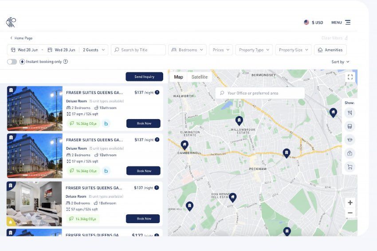Zoom out on the map
This screenshot has width=377, height=251.
[x=350, y=213]
